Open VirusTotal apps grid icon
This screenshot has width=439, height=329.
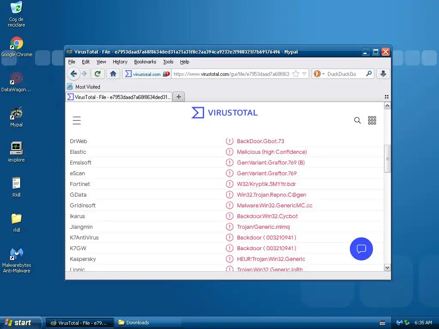[x=372, y=120]
